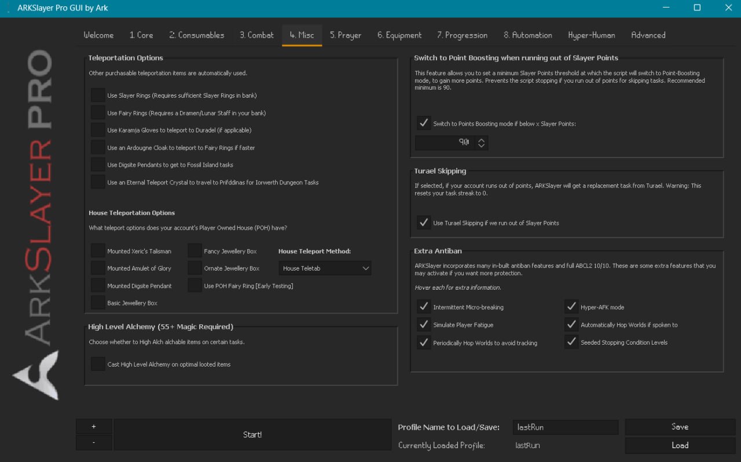Switch to the 6. Equipment tab
Image resolution: width=741 pixels, height=462 pixels.
[x=399, y=35]
